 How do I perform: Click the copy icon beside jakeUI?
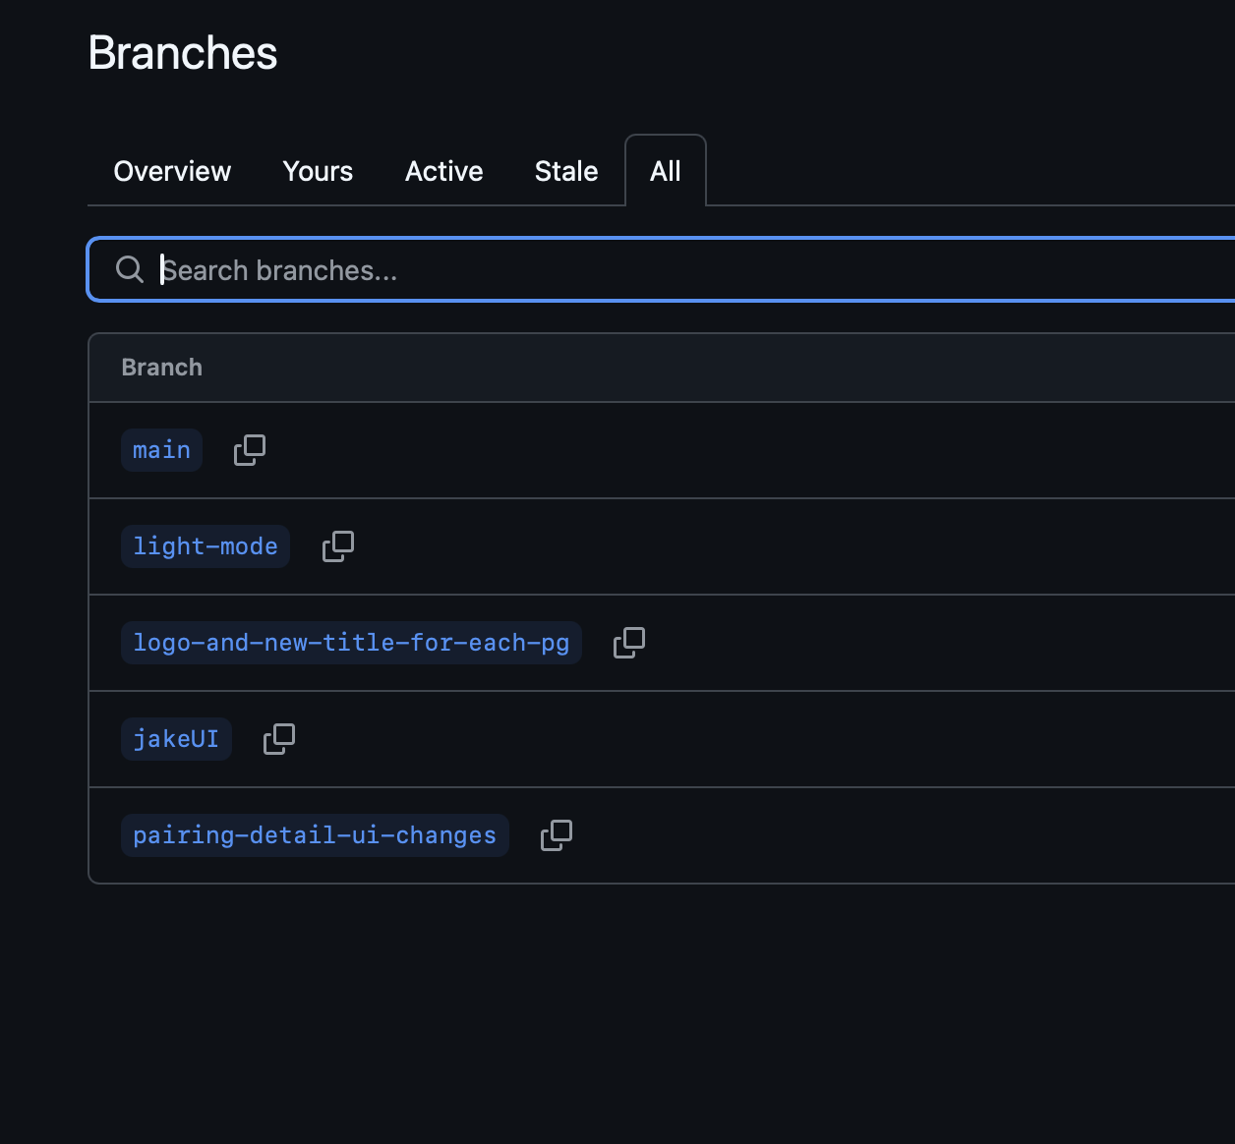click(279, 739)
